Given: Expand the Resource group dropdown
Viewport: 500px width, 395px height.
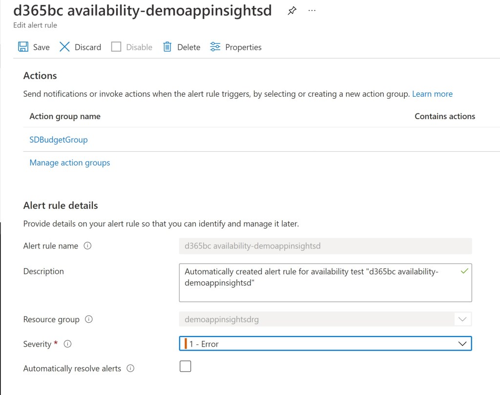Looking at the screenshot, I should point(461,320).
